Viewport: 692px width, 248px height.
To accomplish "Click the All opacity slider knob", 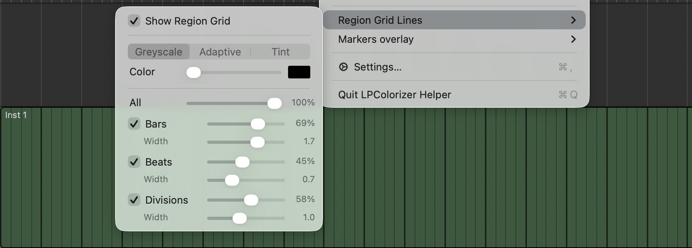I will pyautogui.click(x=274, y=103).
